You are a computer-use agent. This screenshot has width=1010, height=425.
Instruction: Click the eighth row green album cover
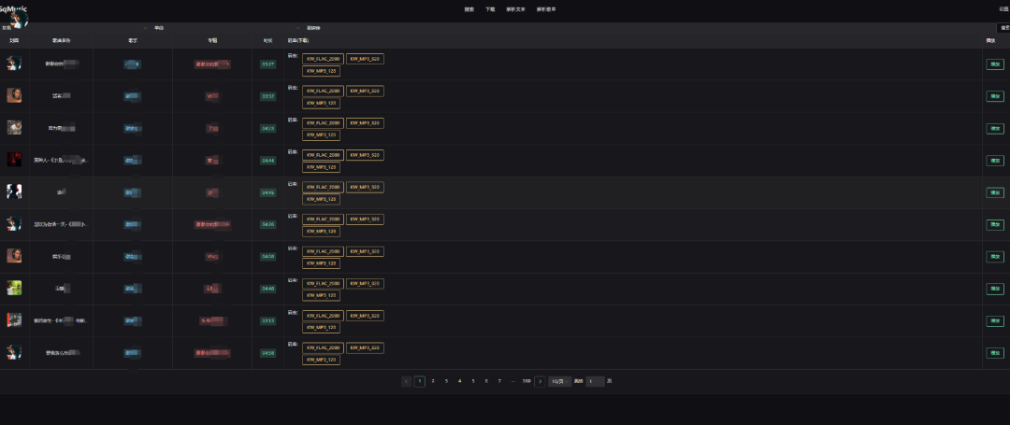[14, 289]
